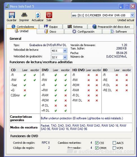Viewport: 137px width, 157px height.
Task: Click the gear icon on Configuración tab
Action: (74, 31)
